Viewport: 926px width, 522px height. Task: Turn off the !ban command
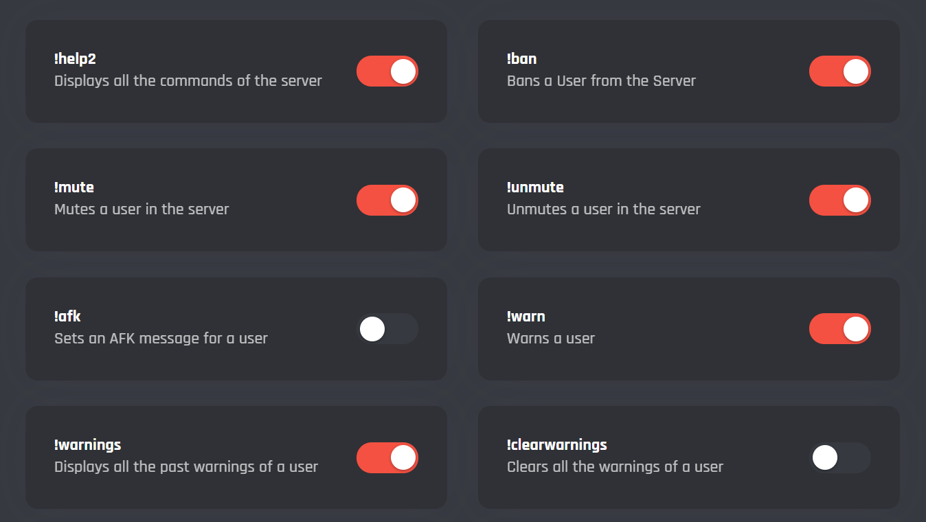pos(839,71)
